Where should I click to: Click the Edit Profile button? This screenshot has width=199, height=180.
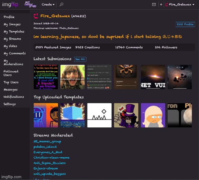pos(185,24)
